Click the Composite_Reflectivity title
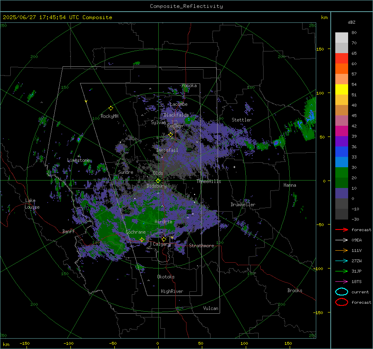 coord(186,6)
